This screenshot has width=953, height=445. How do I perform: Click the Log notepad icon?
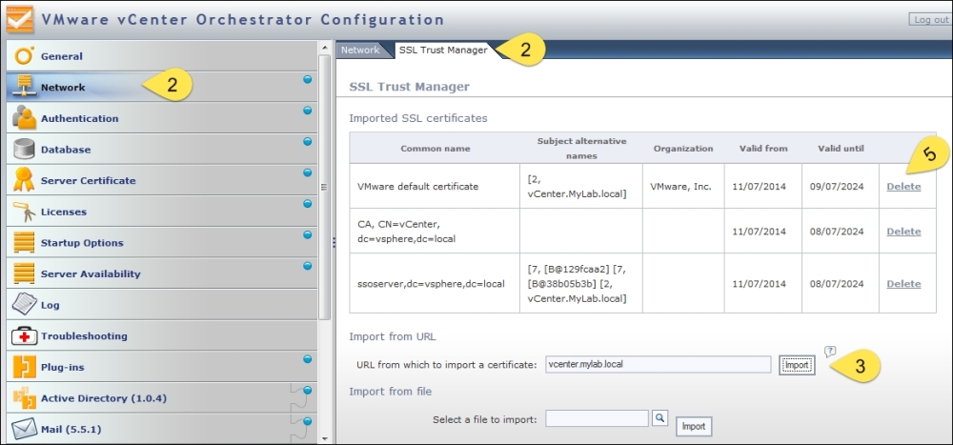(25, 305)
